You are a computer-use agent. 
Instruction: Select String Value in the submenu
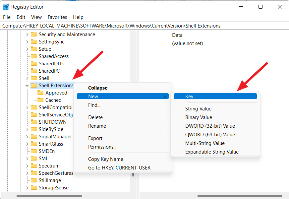tap(215, 109)
